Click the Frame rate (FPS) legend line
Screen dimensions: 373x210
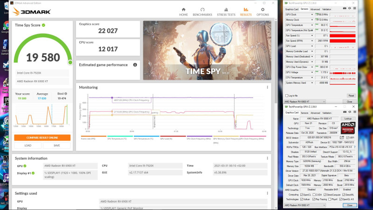(x=94, y=136)
